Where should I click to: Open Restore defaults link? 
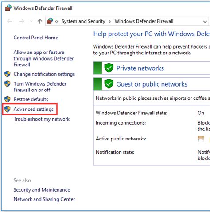tap(31, 99)
